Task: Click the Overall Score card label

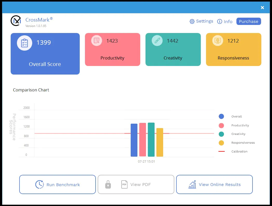Action: [45, 64]
